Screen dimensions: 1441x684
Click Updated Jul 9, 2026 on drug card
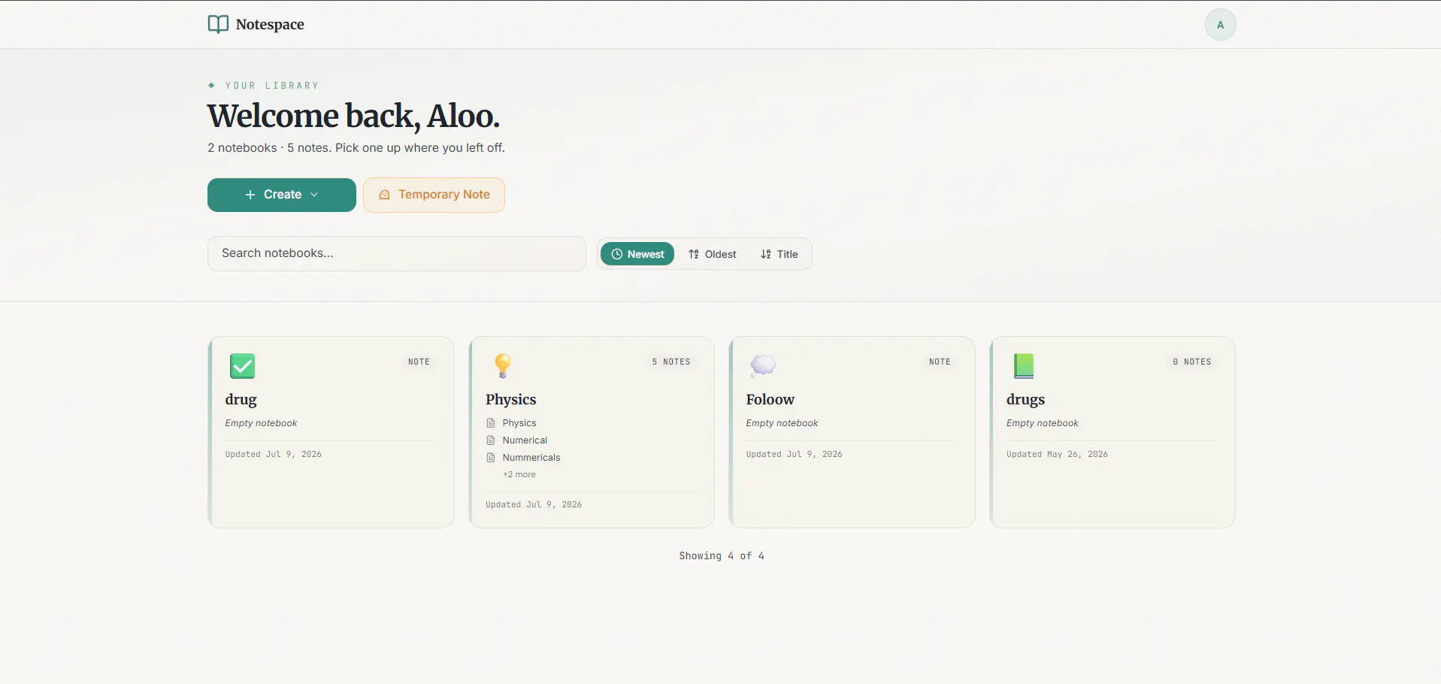(273, 454)
